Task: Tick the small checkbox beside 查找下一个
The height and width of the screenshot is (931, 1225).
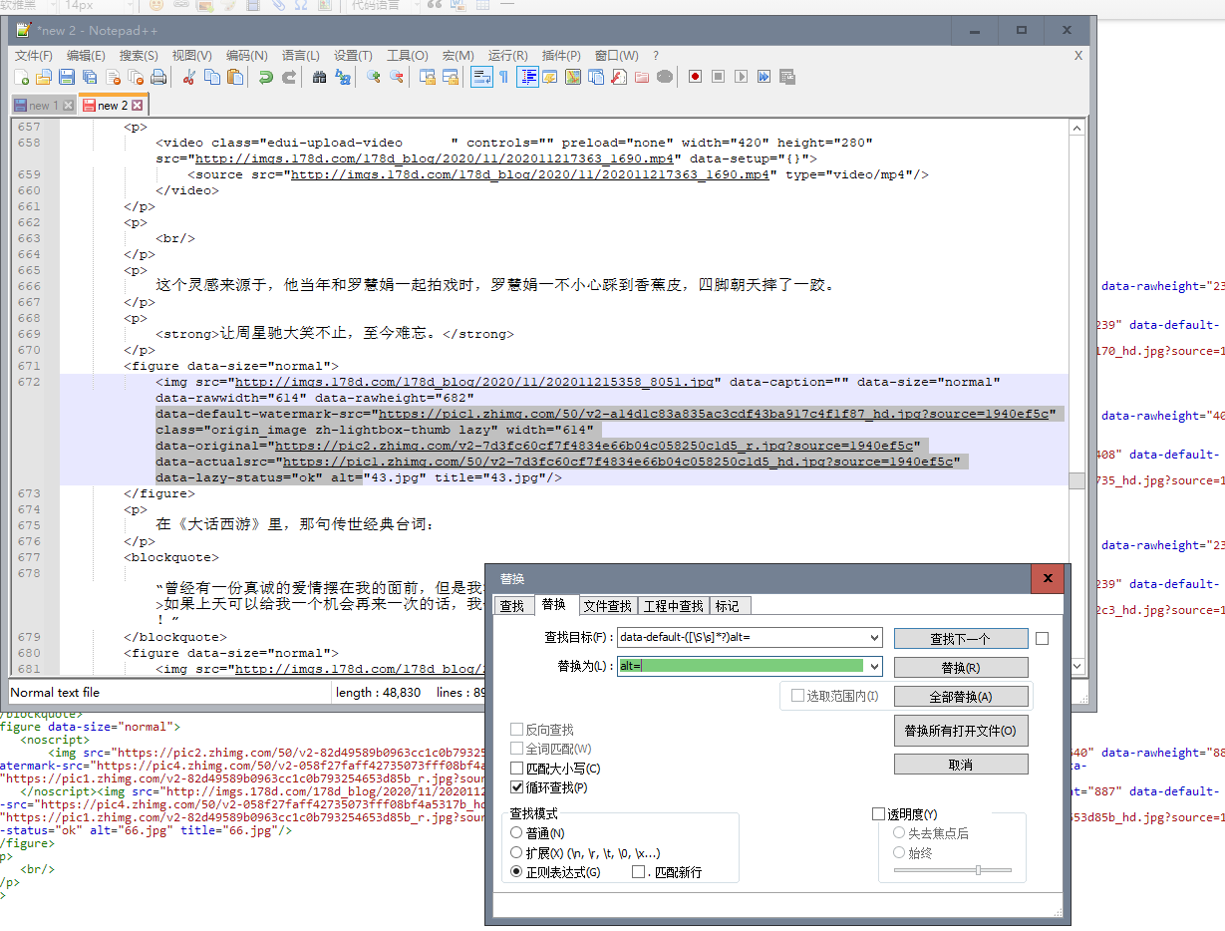Action: [x=1043, y=638]
